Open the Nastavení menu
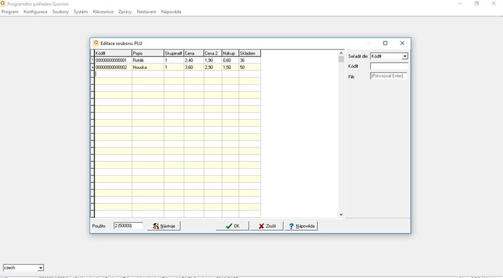This screenshot has height=278, width=503. click(x=146, y=12)
